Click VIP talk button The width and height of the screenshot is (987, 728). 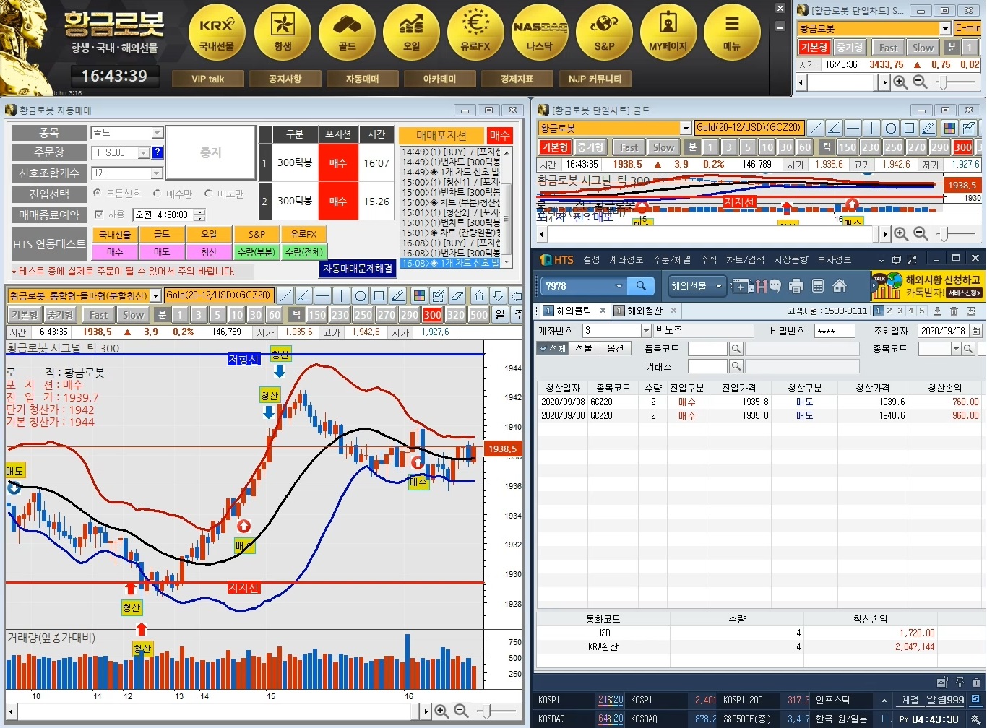click(x=208, y=79)
